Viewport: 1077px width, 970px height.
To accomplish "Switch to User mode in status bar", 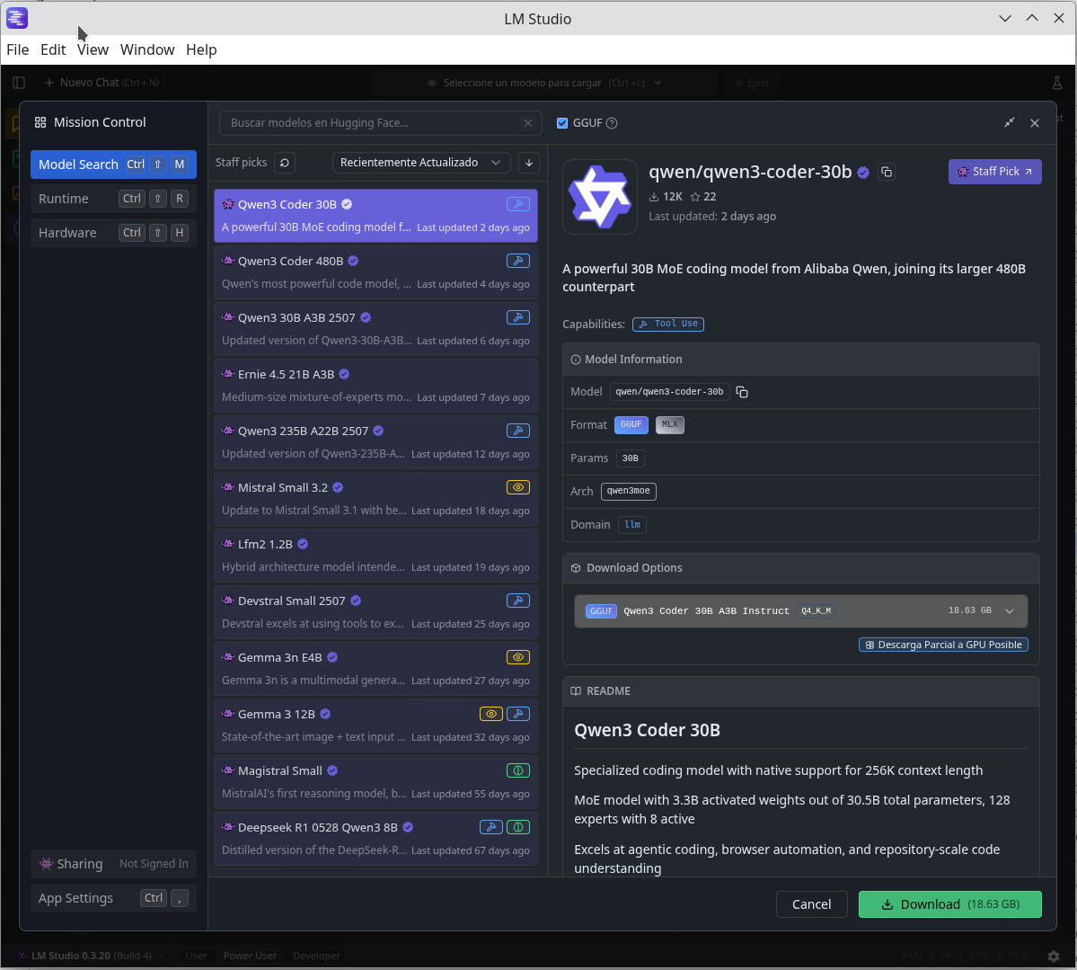I will pyautogui.click(x=196, y=956).
